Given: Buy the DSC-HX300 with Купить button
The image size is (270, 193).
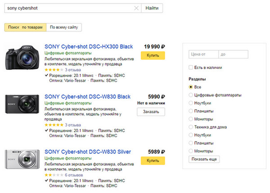Looking at the screenshot, I should [x=153, y=56].
